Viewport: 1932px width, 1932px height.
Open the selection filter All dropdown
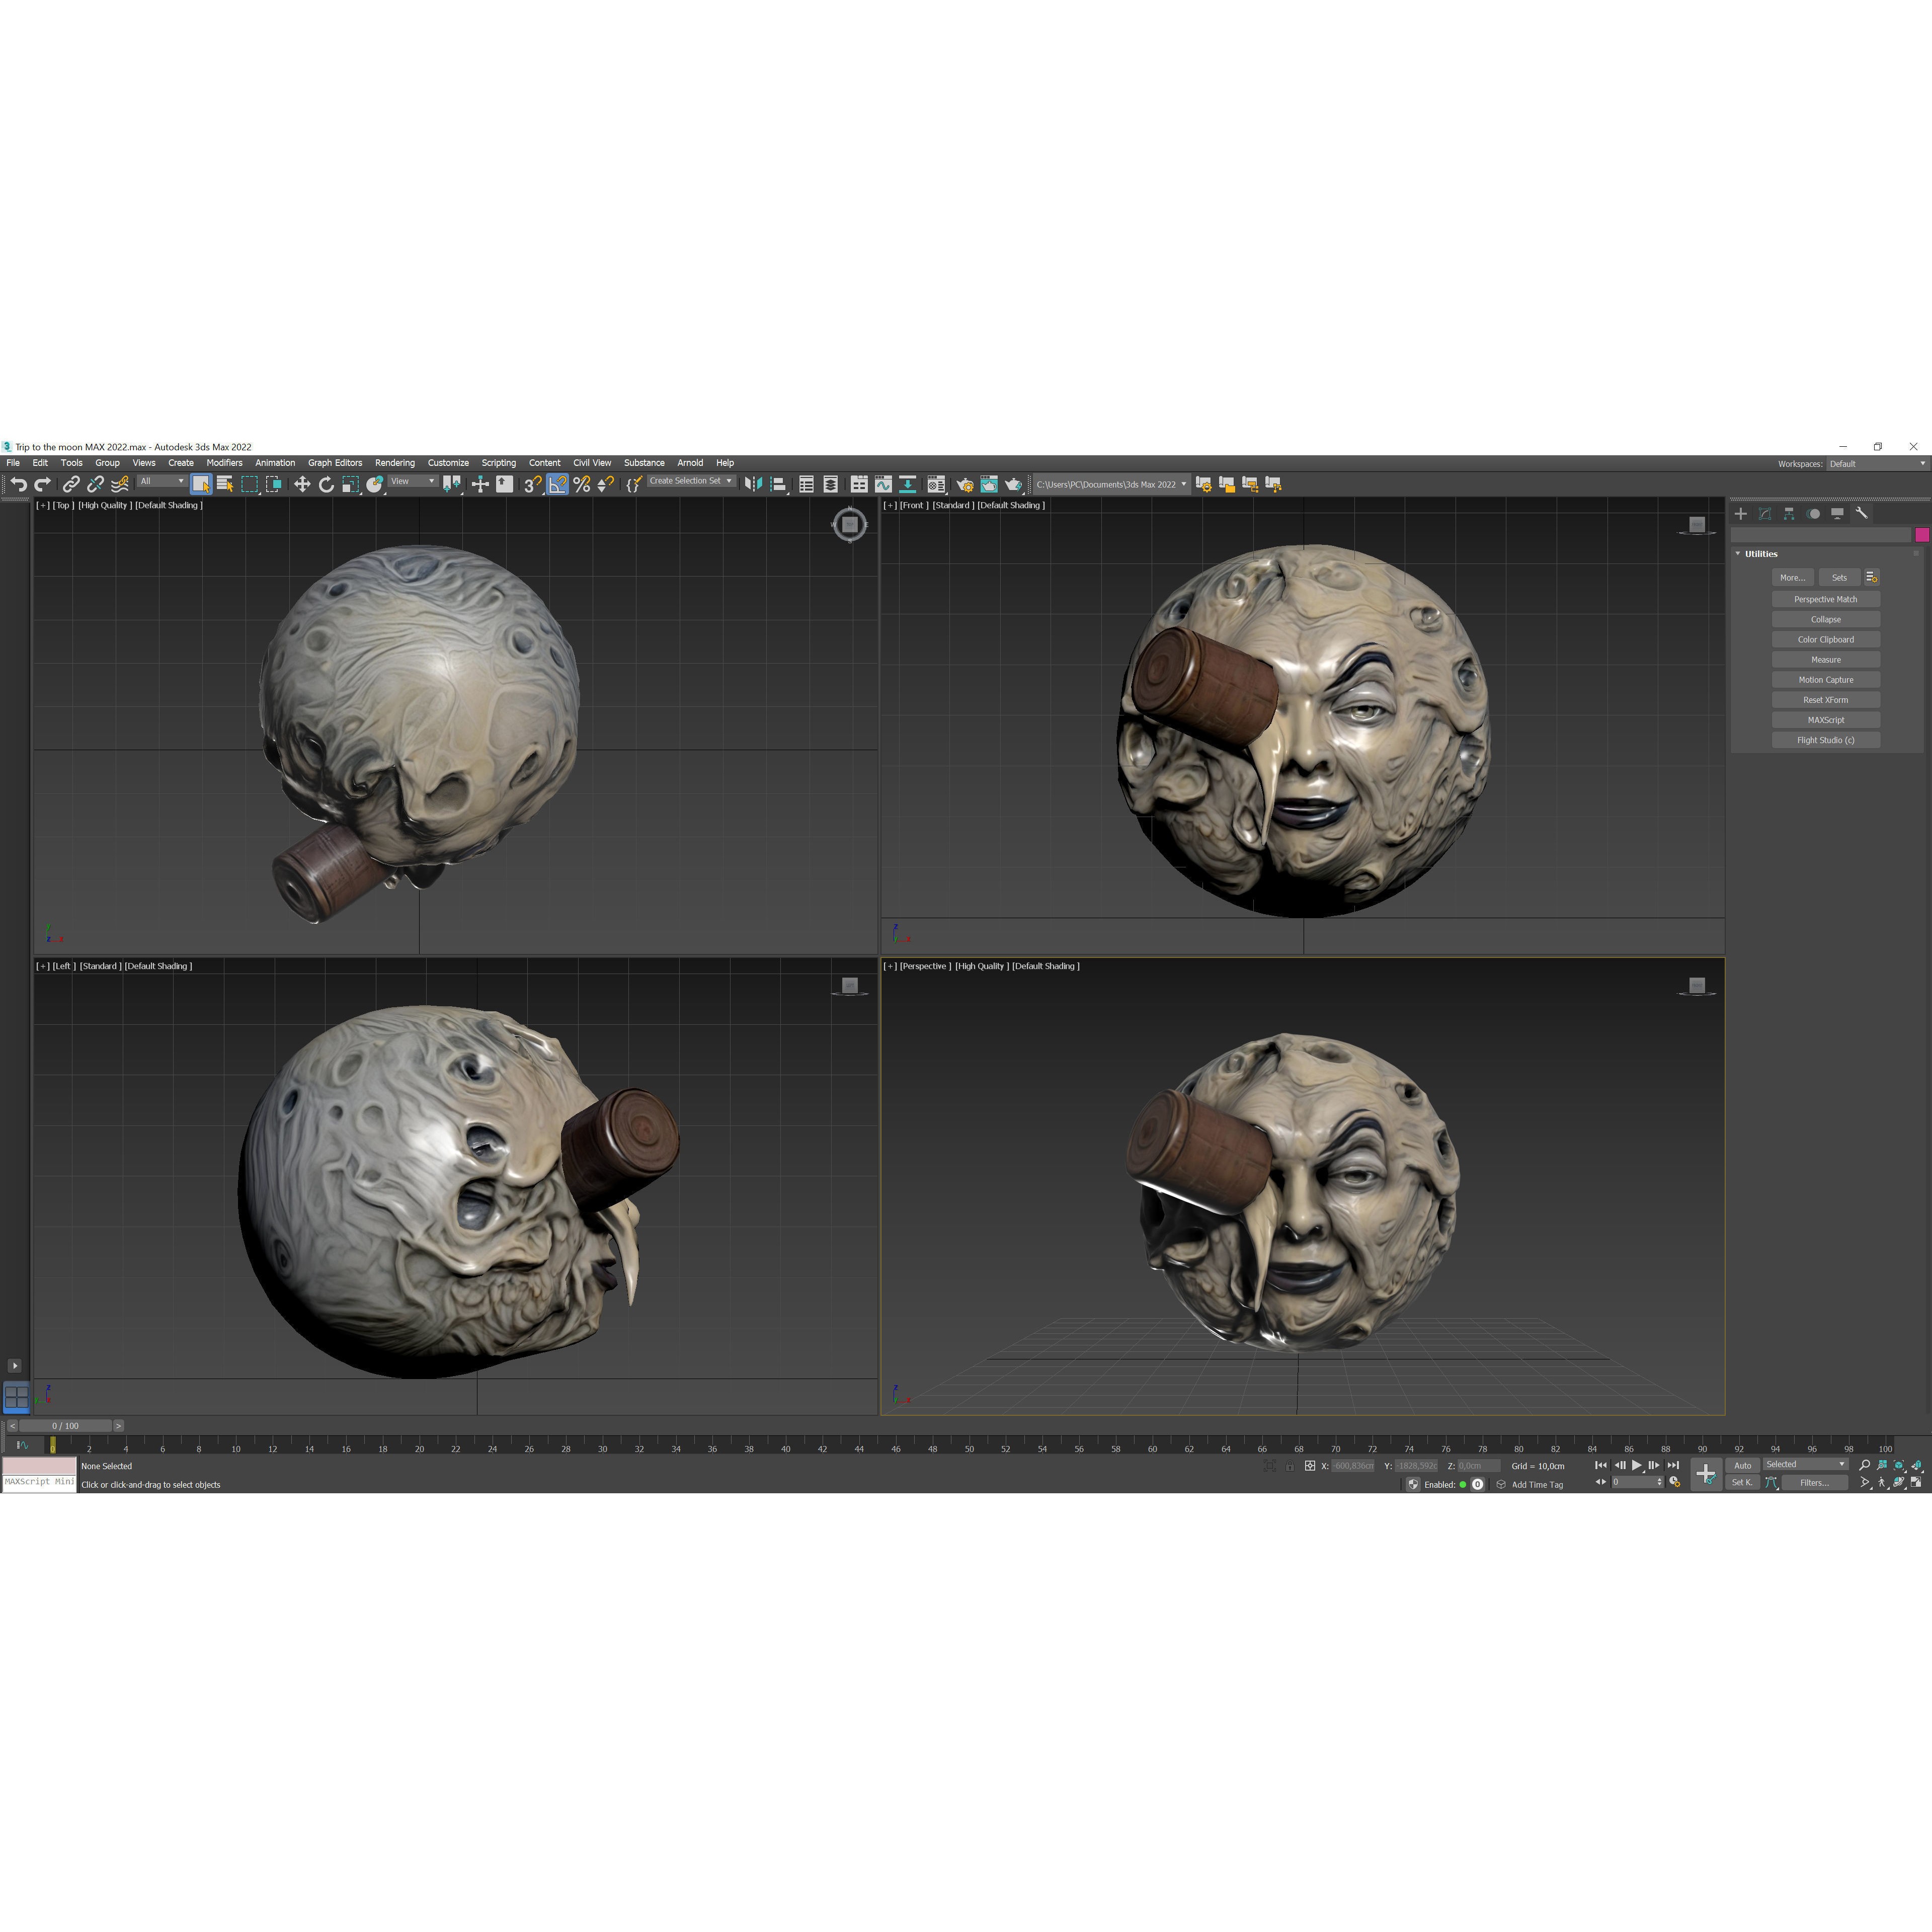(x=162, y=482)
